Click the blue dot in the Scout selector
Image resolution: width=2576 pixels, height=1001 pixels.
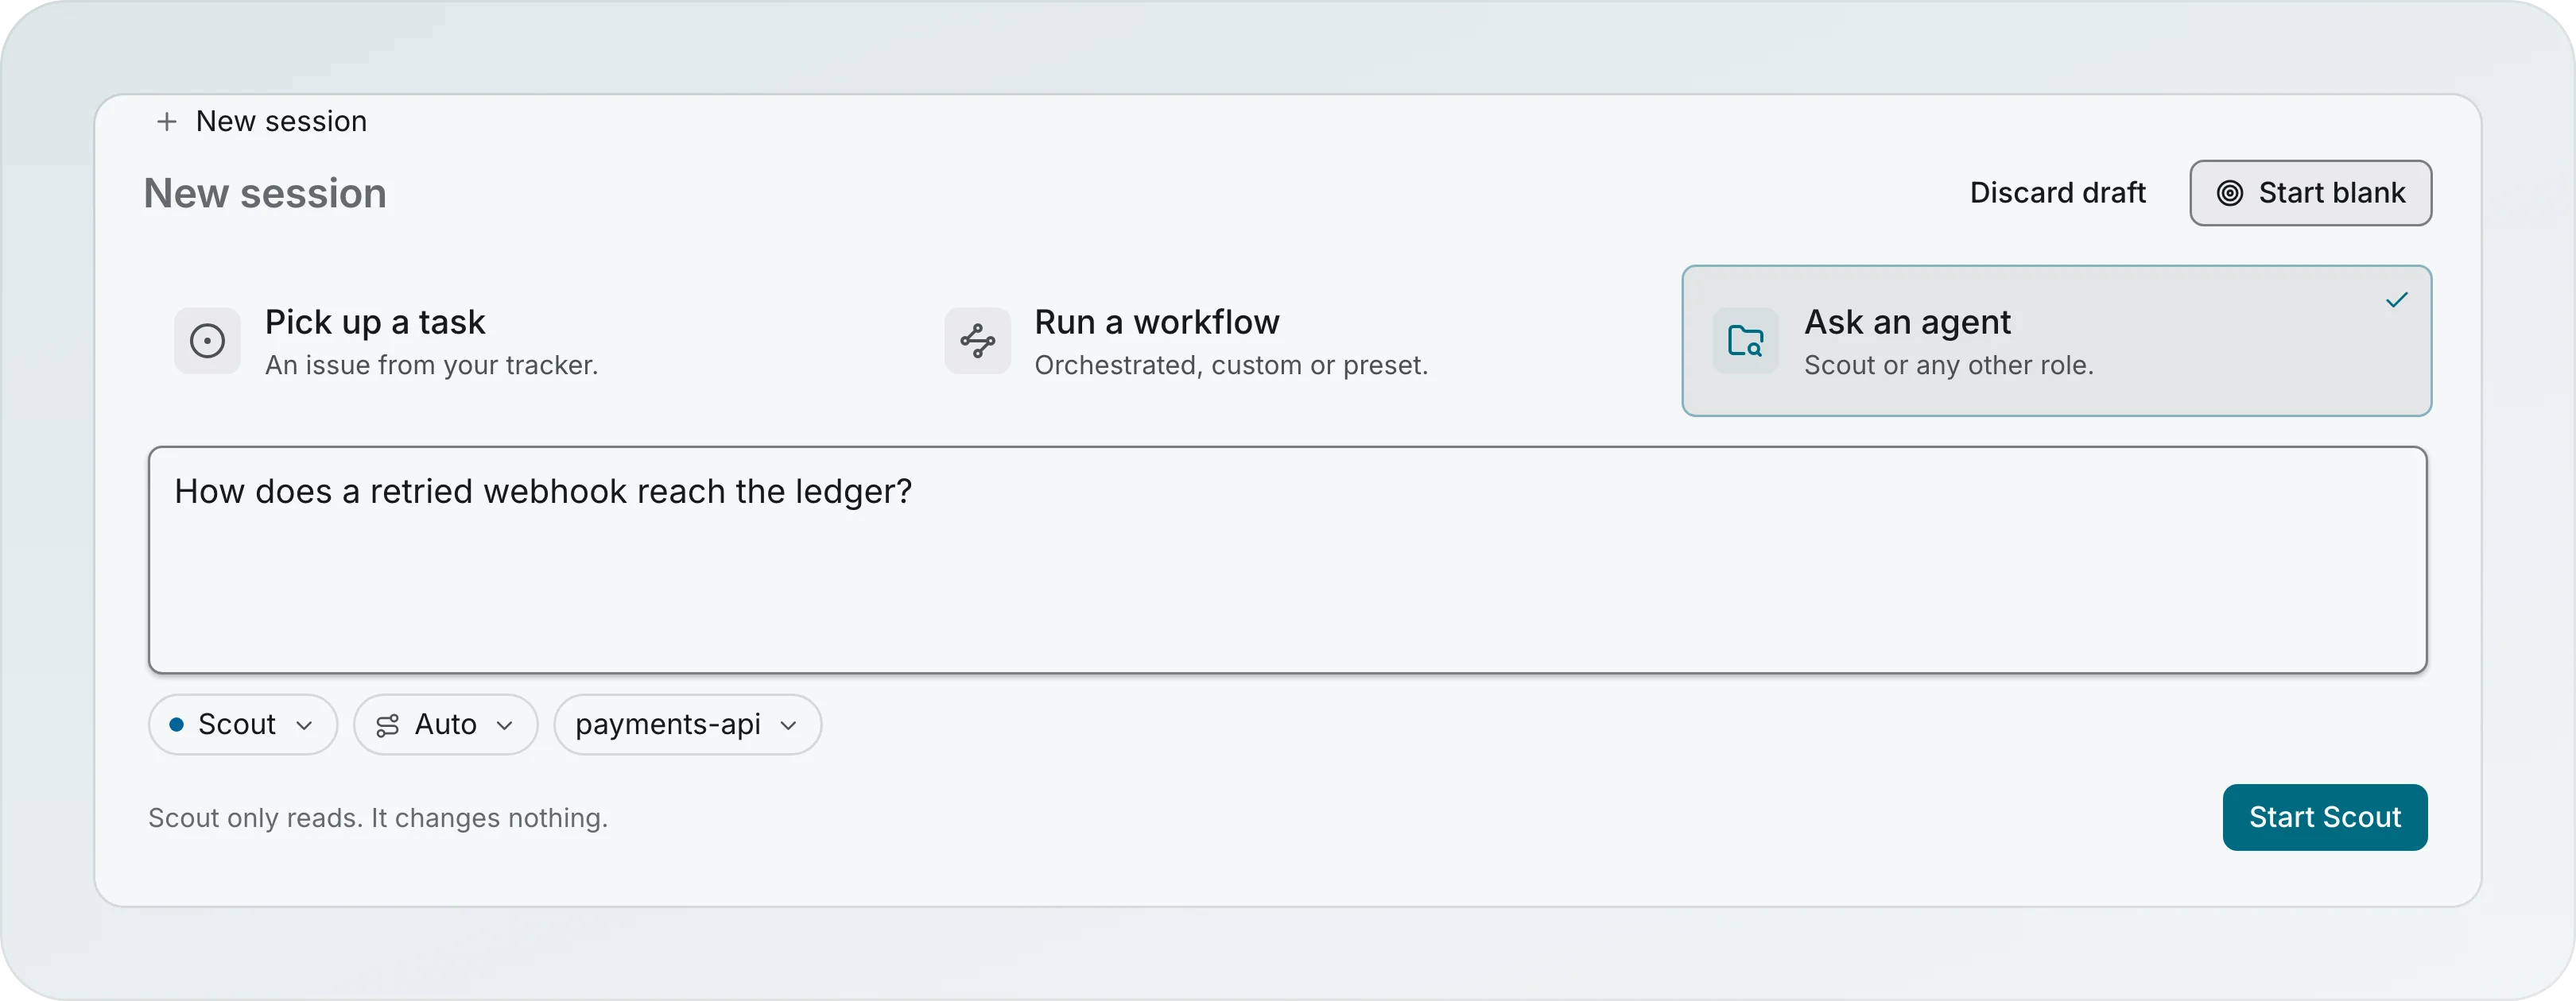176,725
